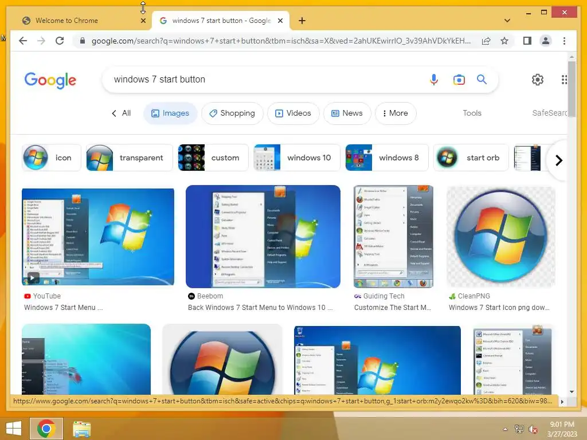Close the windows 7 start button tab
The image size is (587, 440).
click(x=280, y=21)
